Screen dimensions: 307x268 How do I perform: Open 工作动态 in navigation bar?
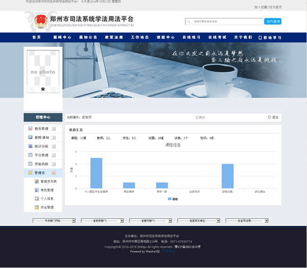[140, 37]
